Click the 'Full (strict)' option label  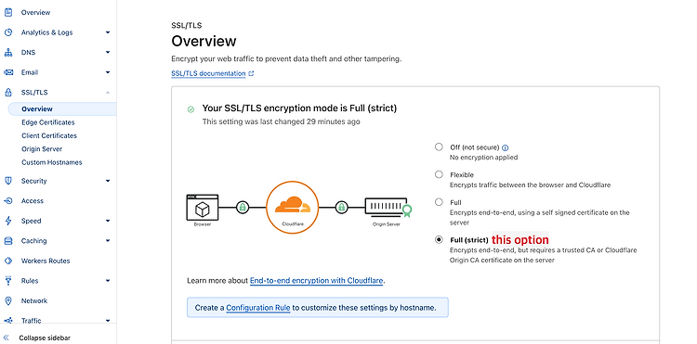click(469, 240)
